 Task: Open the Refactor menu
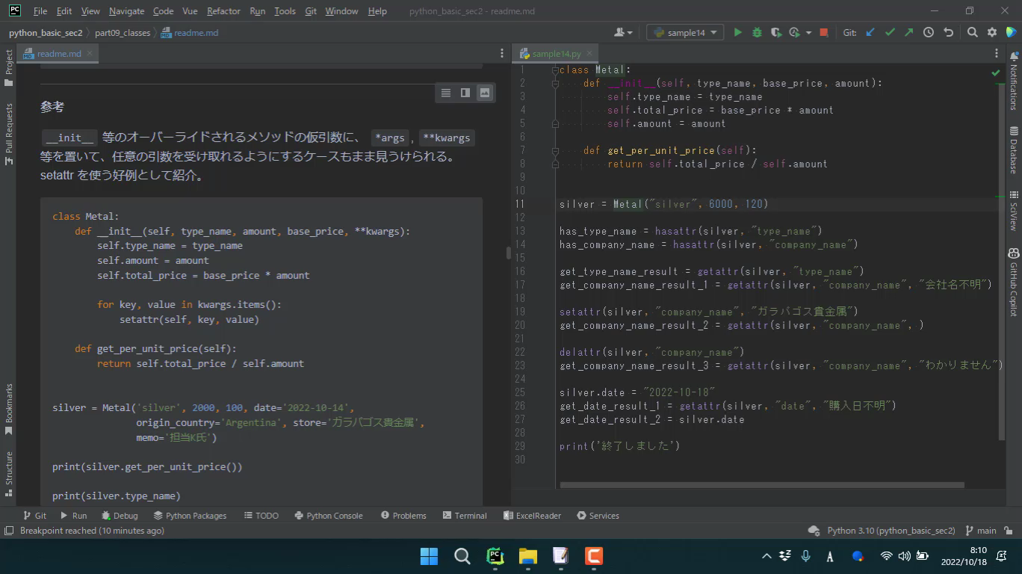(223, 11)
